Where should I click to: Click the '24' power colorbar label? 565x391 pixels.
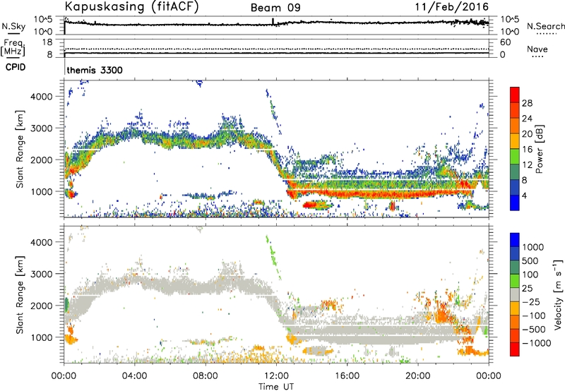pyautogui.click(x=527, y=119)
